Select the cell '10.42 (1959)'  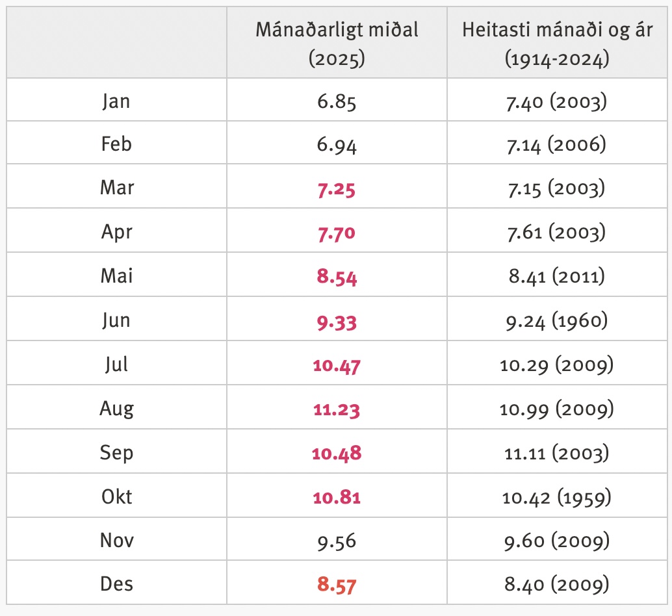point(557,497)
